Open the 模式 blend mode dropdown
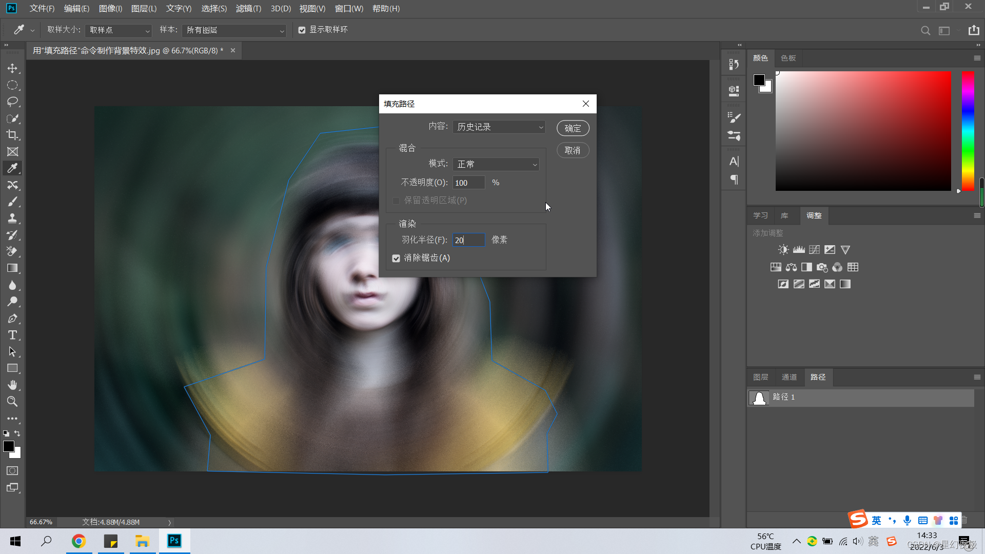 click(496, 164)
